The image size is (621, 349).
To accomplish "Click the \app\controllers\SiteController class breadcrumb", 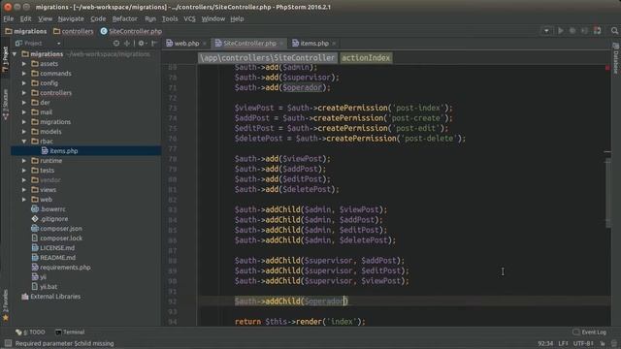I will click(x=268, y=58).
